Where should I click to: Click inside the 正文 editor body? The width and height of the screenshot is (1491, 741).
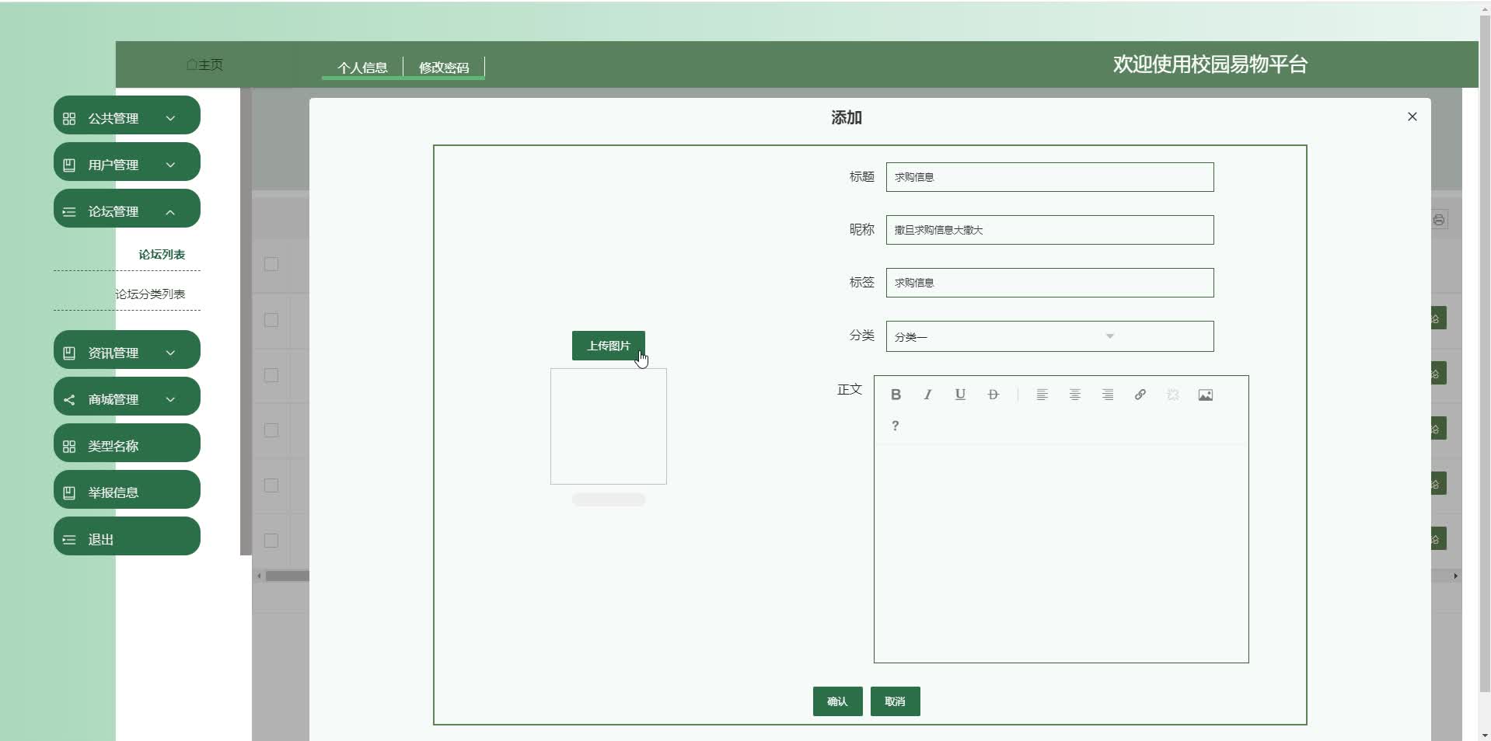point(1061,553)
